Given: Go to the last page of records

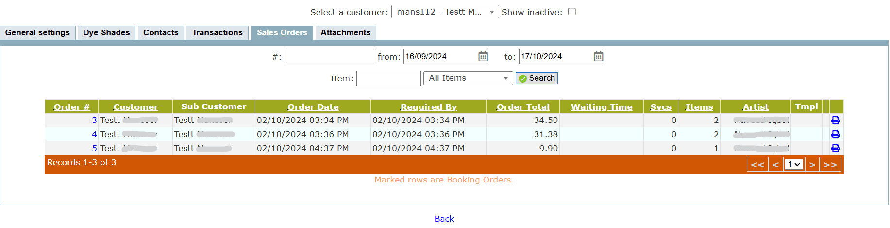Looking at the screenshot, I should [x=830, y=165].
